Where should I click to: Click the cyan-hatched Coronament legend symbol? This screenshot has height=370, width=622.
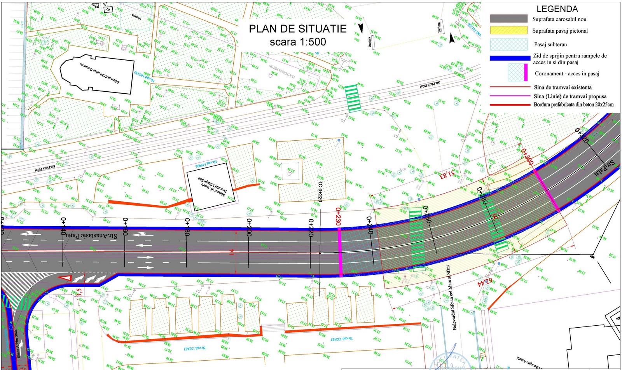(518, 72)
